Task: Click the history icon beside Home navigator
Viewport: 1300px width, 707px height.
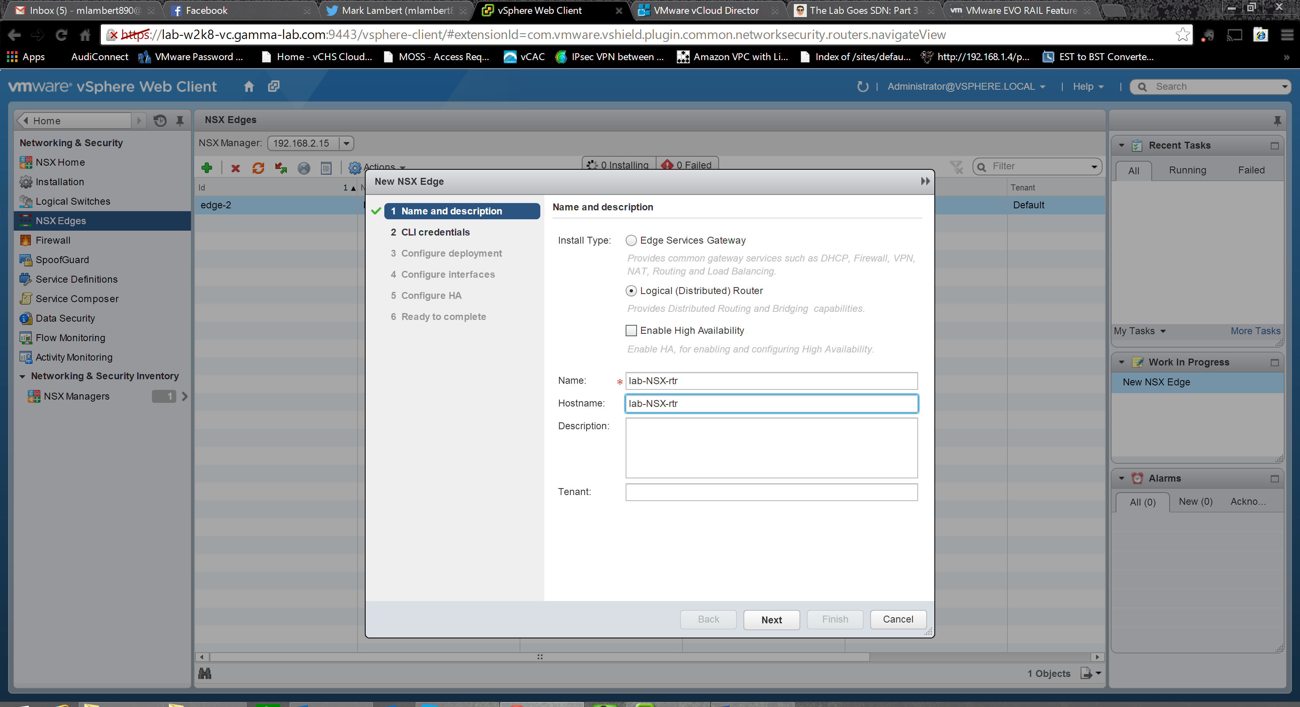Action: [x=160, y=121]
